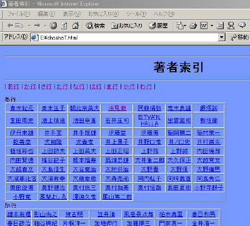Viewport: 250px width, 226px height.
Task: Open the ISTVA'N HALLA author link
Action: click(x=149, y=120)
